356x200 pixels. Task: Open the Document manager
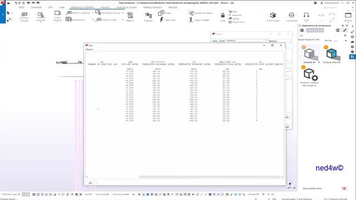pos(24,16)
